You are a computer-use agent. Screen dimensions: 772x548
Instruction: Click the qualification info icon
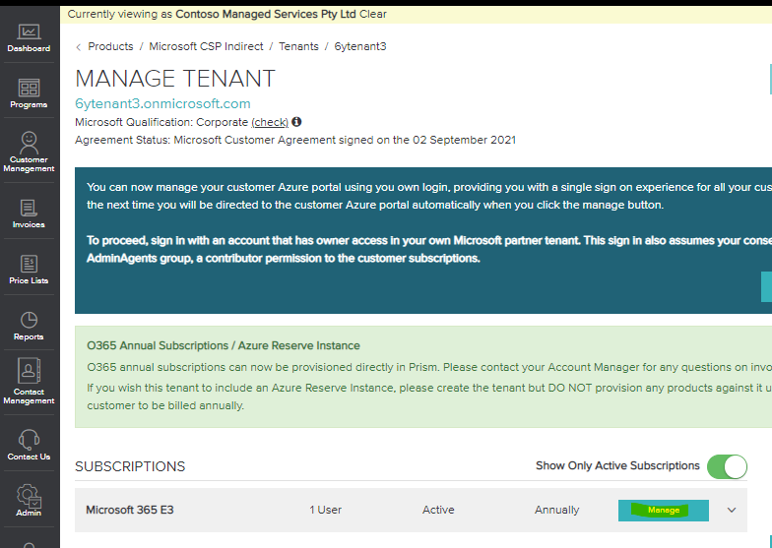click(x=296, y=122)
